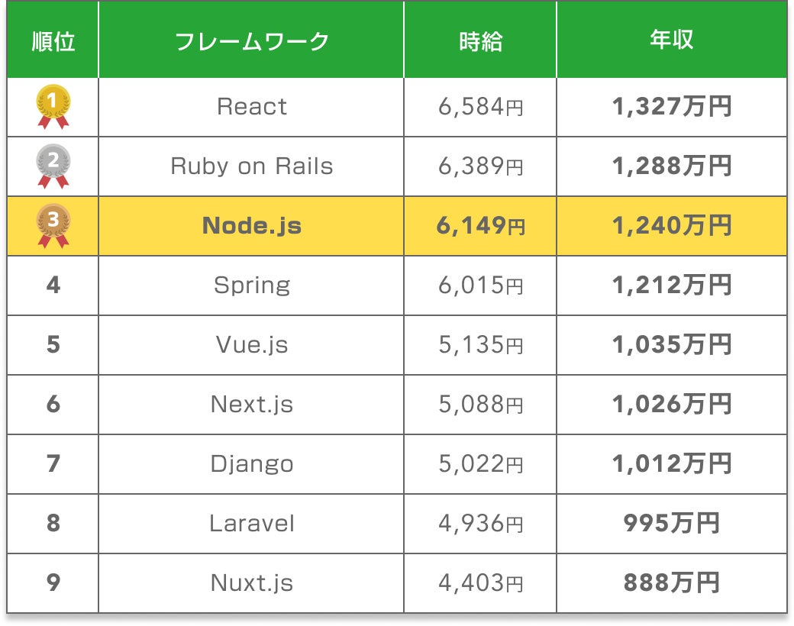Click the フレームワーク column header
Image resolution: width=794 pixels, height=626 pixels.
tap(252, 40)
